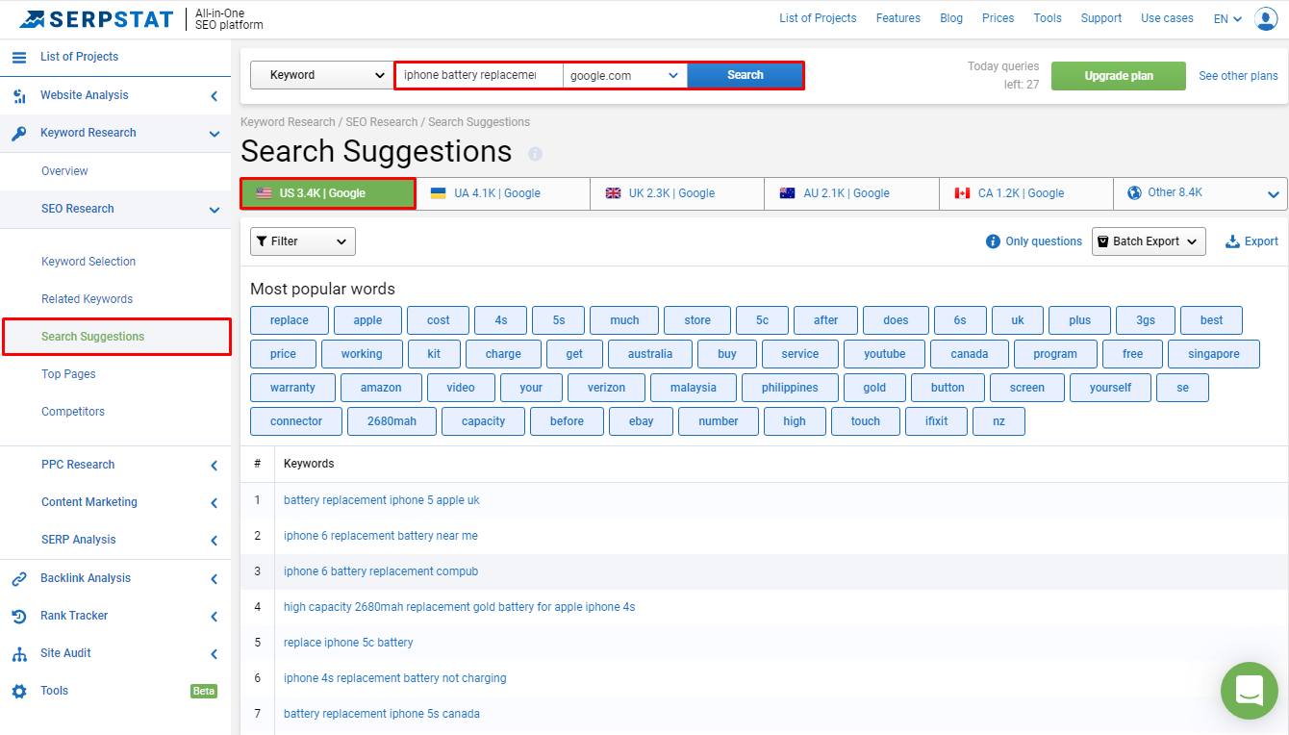Click the Site Audit hierarchy icon
Screen dimensions: 1289x735
pos(19,653)
